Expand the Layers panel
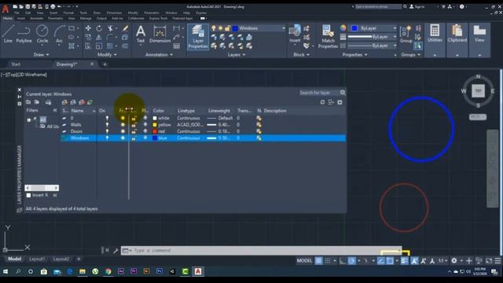This screenshot has width=503, height=283. [x=236, y=54]
